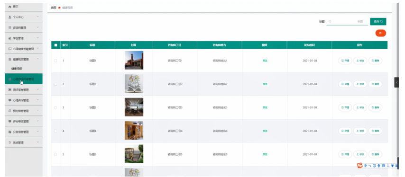Click the 咨询师工号2 cell

175,84
